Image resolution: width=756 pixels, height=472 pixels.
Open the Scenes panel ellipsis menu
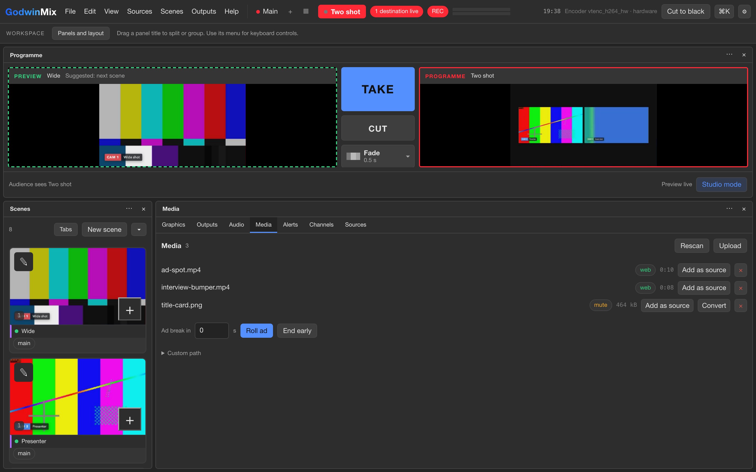129,208
